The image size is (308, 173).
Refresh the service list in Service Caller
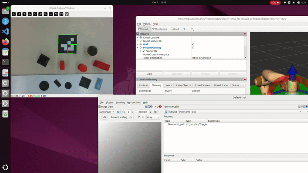pos(166,111)
